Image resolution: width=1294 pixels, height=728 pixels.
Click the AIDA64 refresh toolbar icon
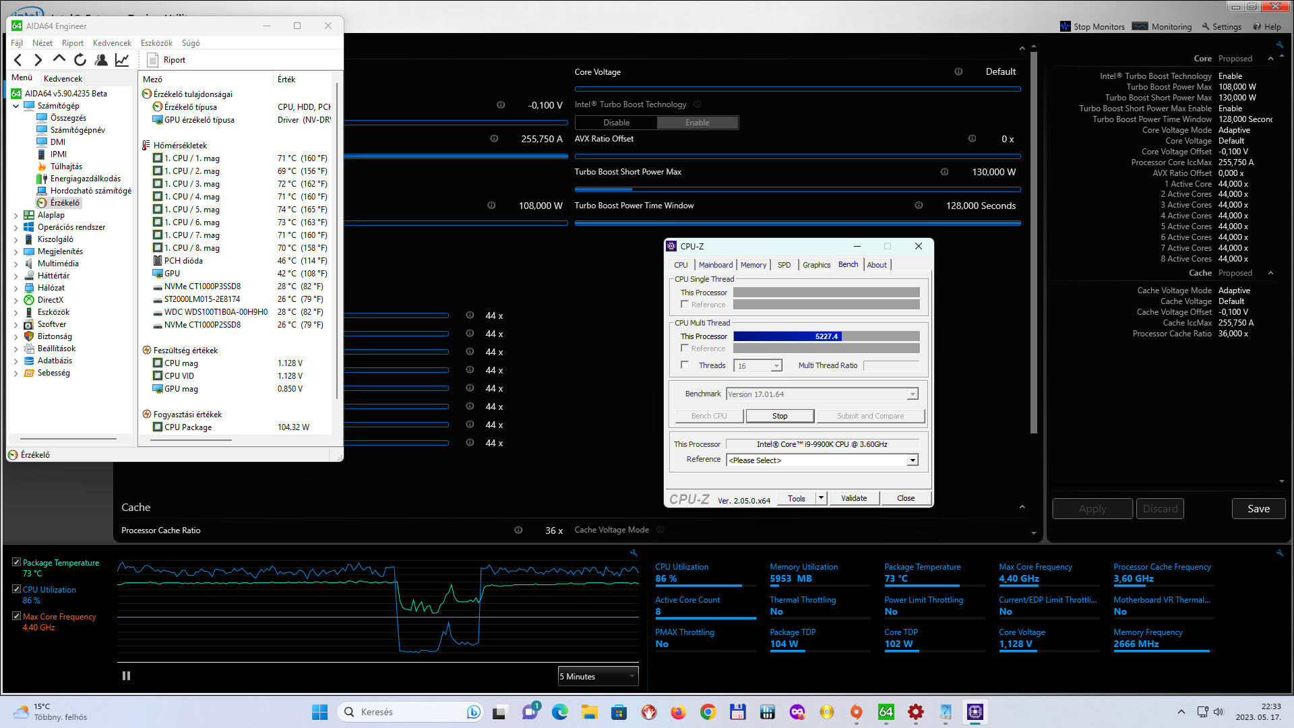coord(80,60)
